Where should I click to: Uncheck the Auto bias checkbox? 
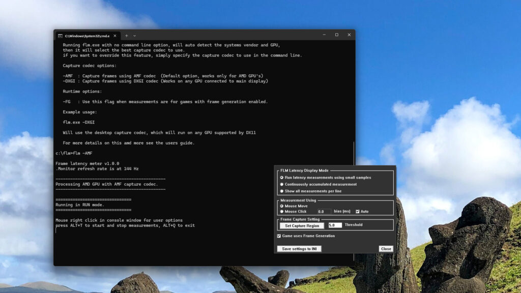[358, 211]
